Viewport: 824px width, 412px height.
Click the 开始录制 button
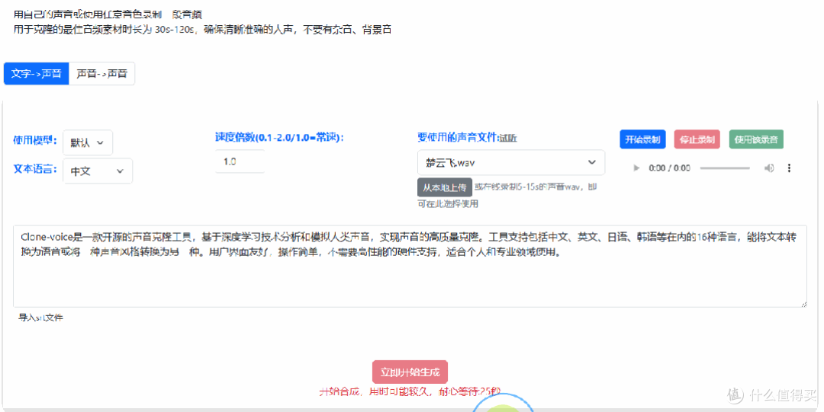tap(642, 139)
